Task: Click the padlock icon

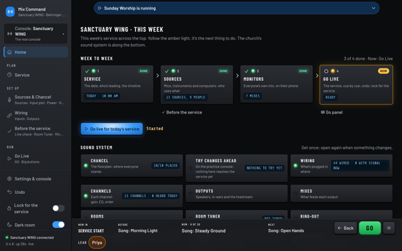Action: 9,208
